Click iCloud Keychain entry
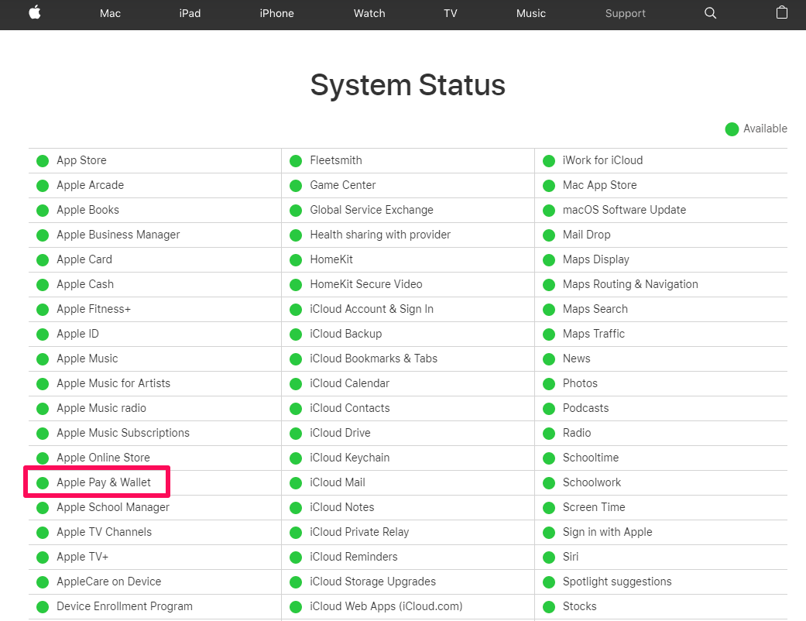 point(349,458)
